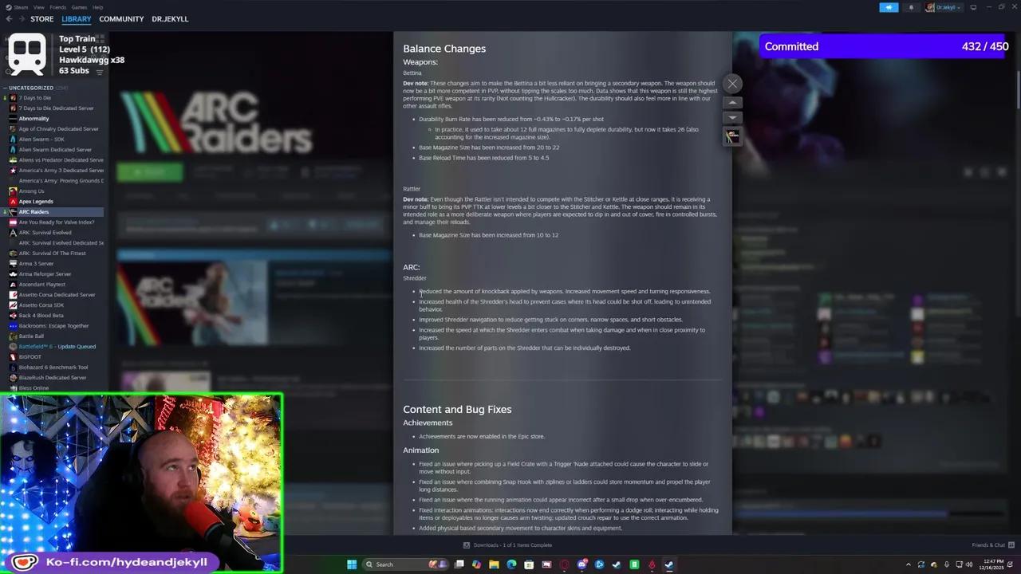Image resolution: width=1021 pixels, height=574 pixels.
Task: Go back with Steam's back arrow
Action: [9, 19]
